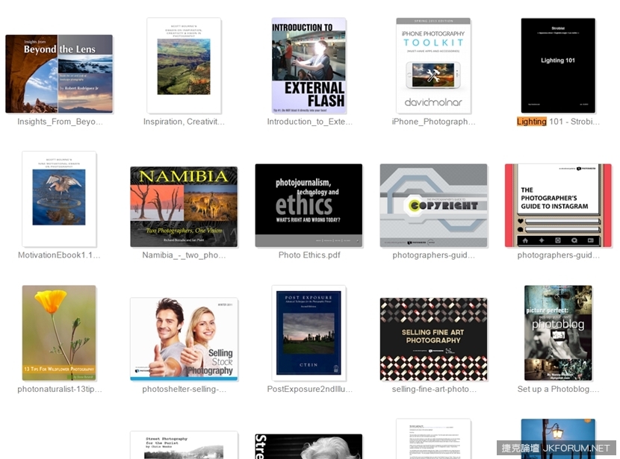The width and height of the screenshot is (620, 459).
Task: Select the "Photo Ethics.pdf" file name
Action: tap(309, 255)
